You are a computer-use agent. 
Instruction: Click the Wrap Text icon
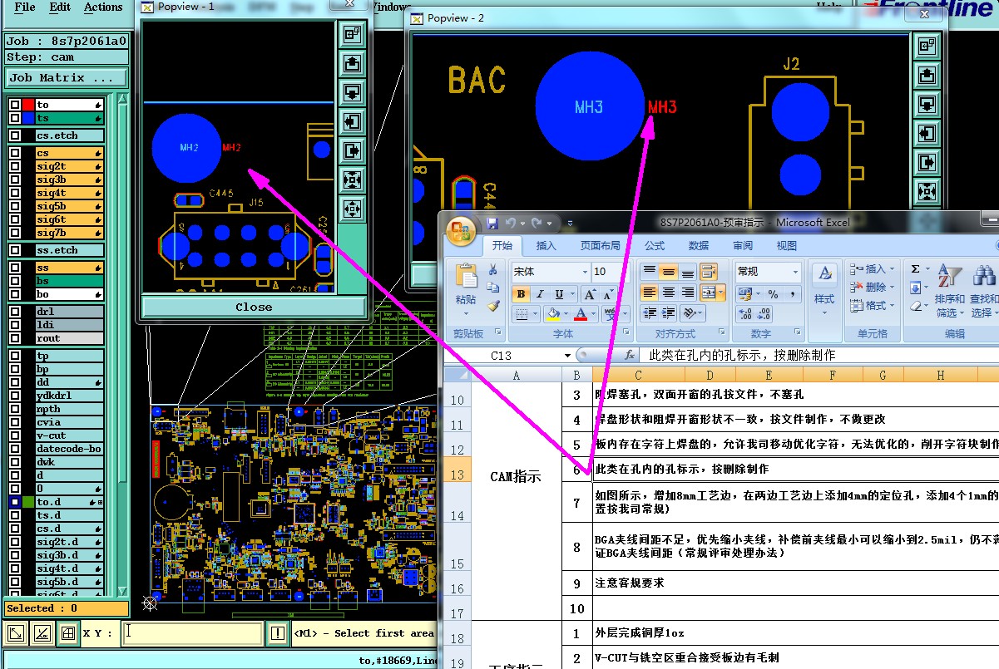point(709,272)
